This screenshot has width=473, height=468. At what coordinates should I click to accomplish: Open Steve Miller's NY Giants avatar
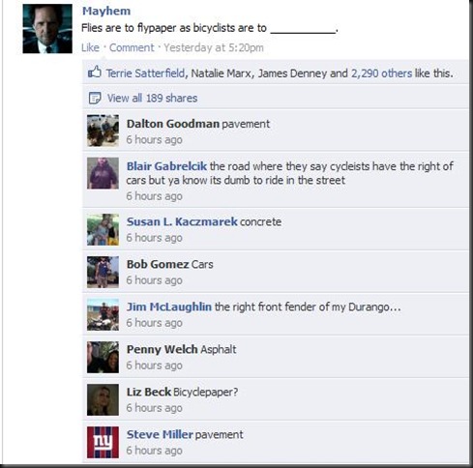pyautogui.click(x=103, y=442)
